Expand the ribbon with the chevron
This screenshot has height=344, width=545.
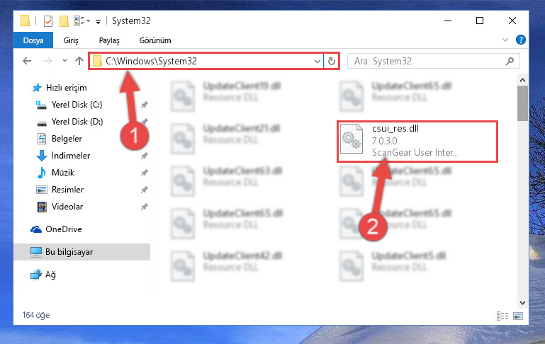tap(505, 40)
